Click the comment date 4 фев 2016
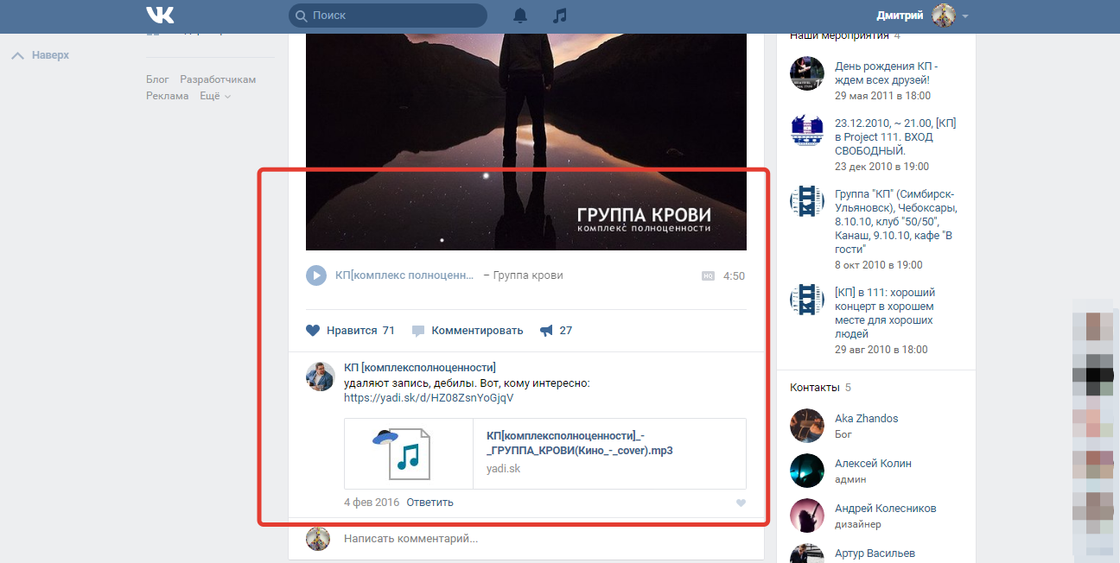Image resolution: width=1120 pixels, height=563 pixels. coord(372,502)
